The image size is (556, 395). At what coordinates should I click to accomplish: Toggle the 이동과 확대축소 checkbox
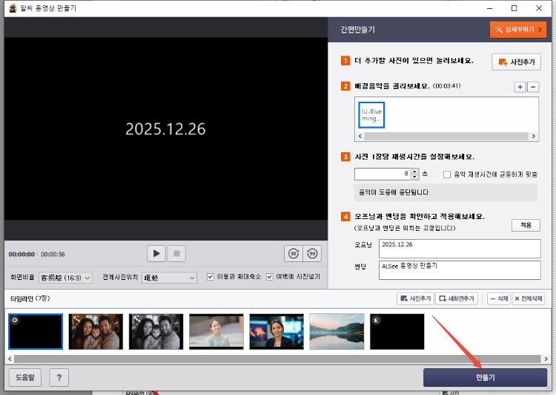pos(211,277)
